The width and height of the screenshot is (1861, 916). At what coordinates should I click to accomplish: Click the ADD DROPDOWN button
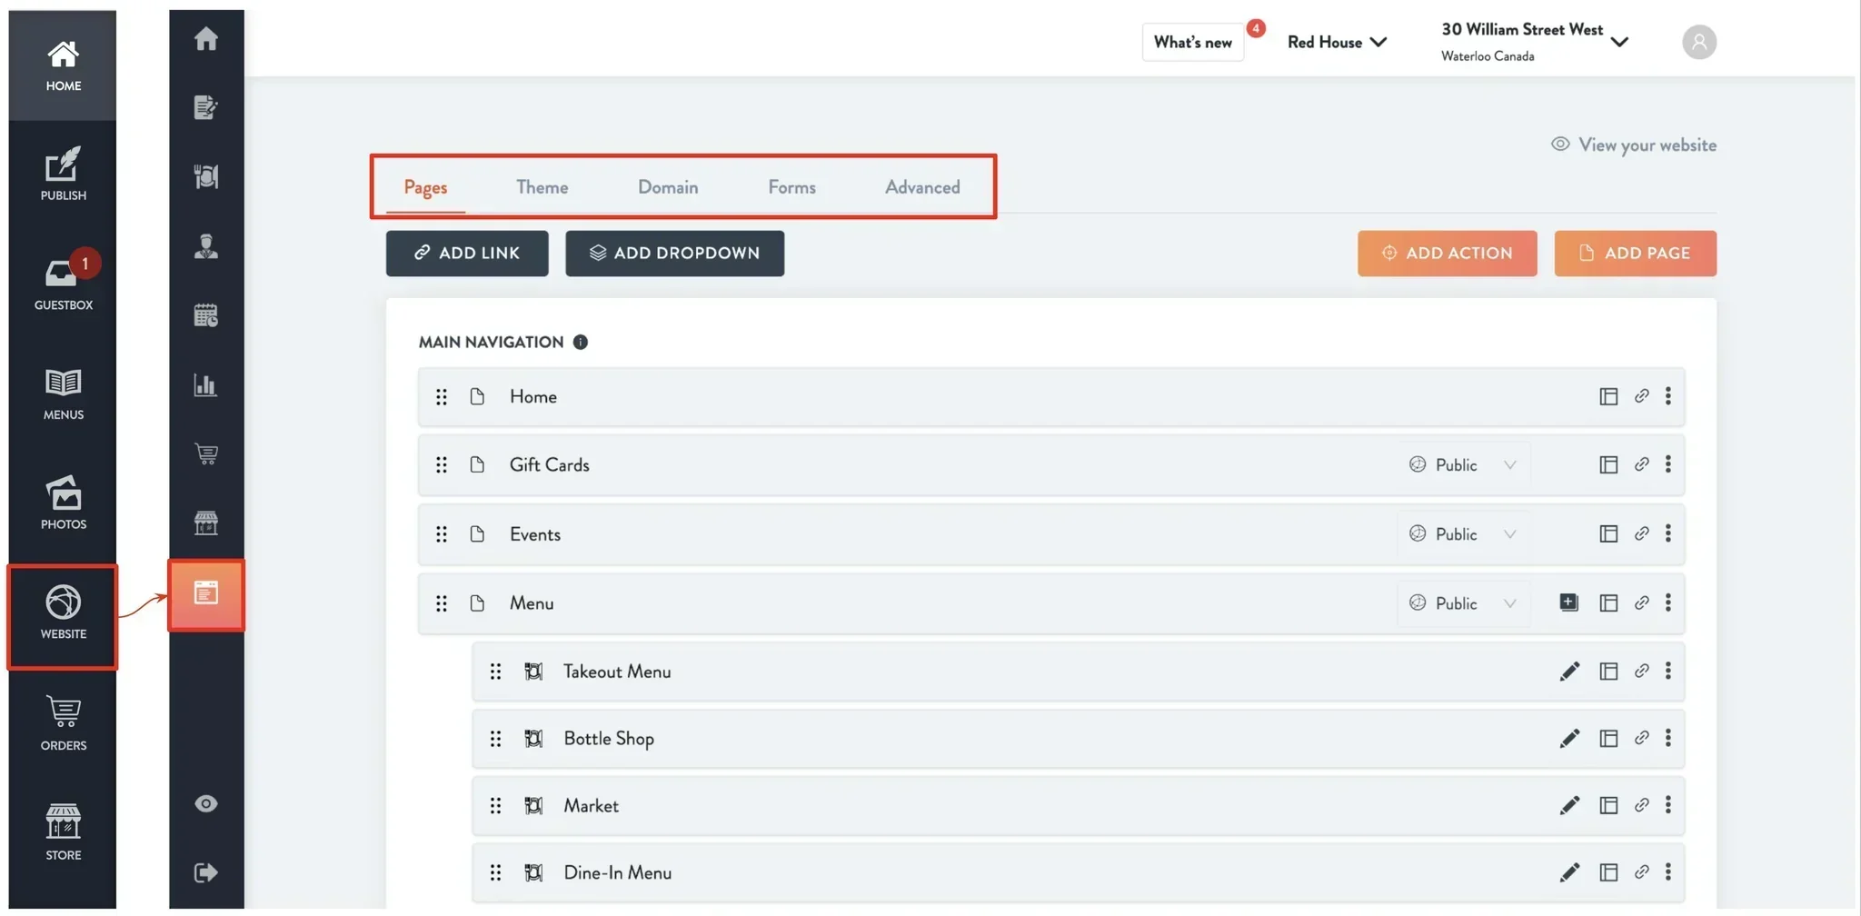click(674, 254)
